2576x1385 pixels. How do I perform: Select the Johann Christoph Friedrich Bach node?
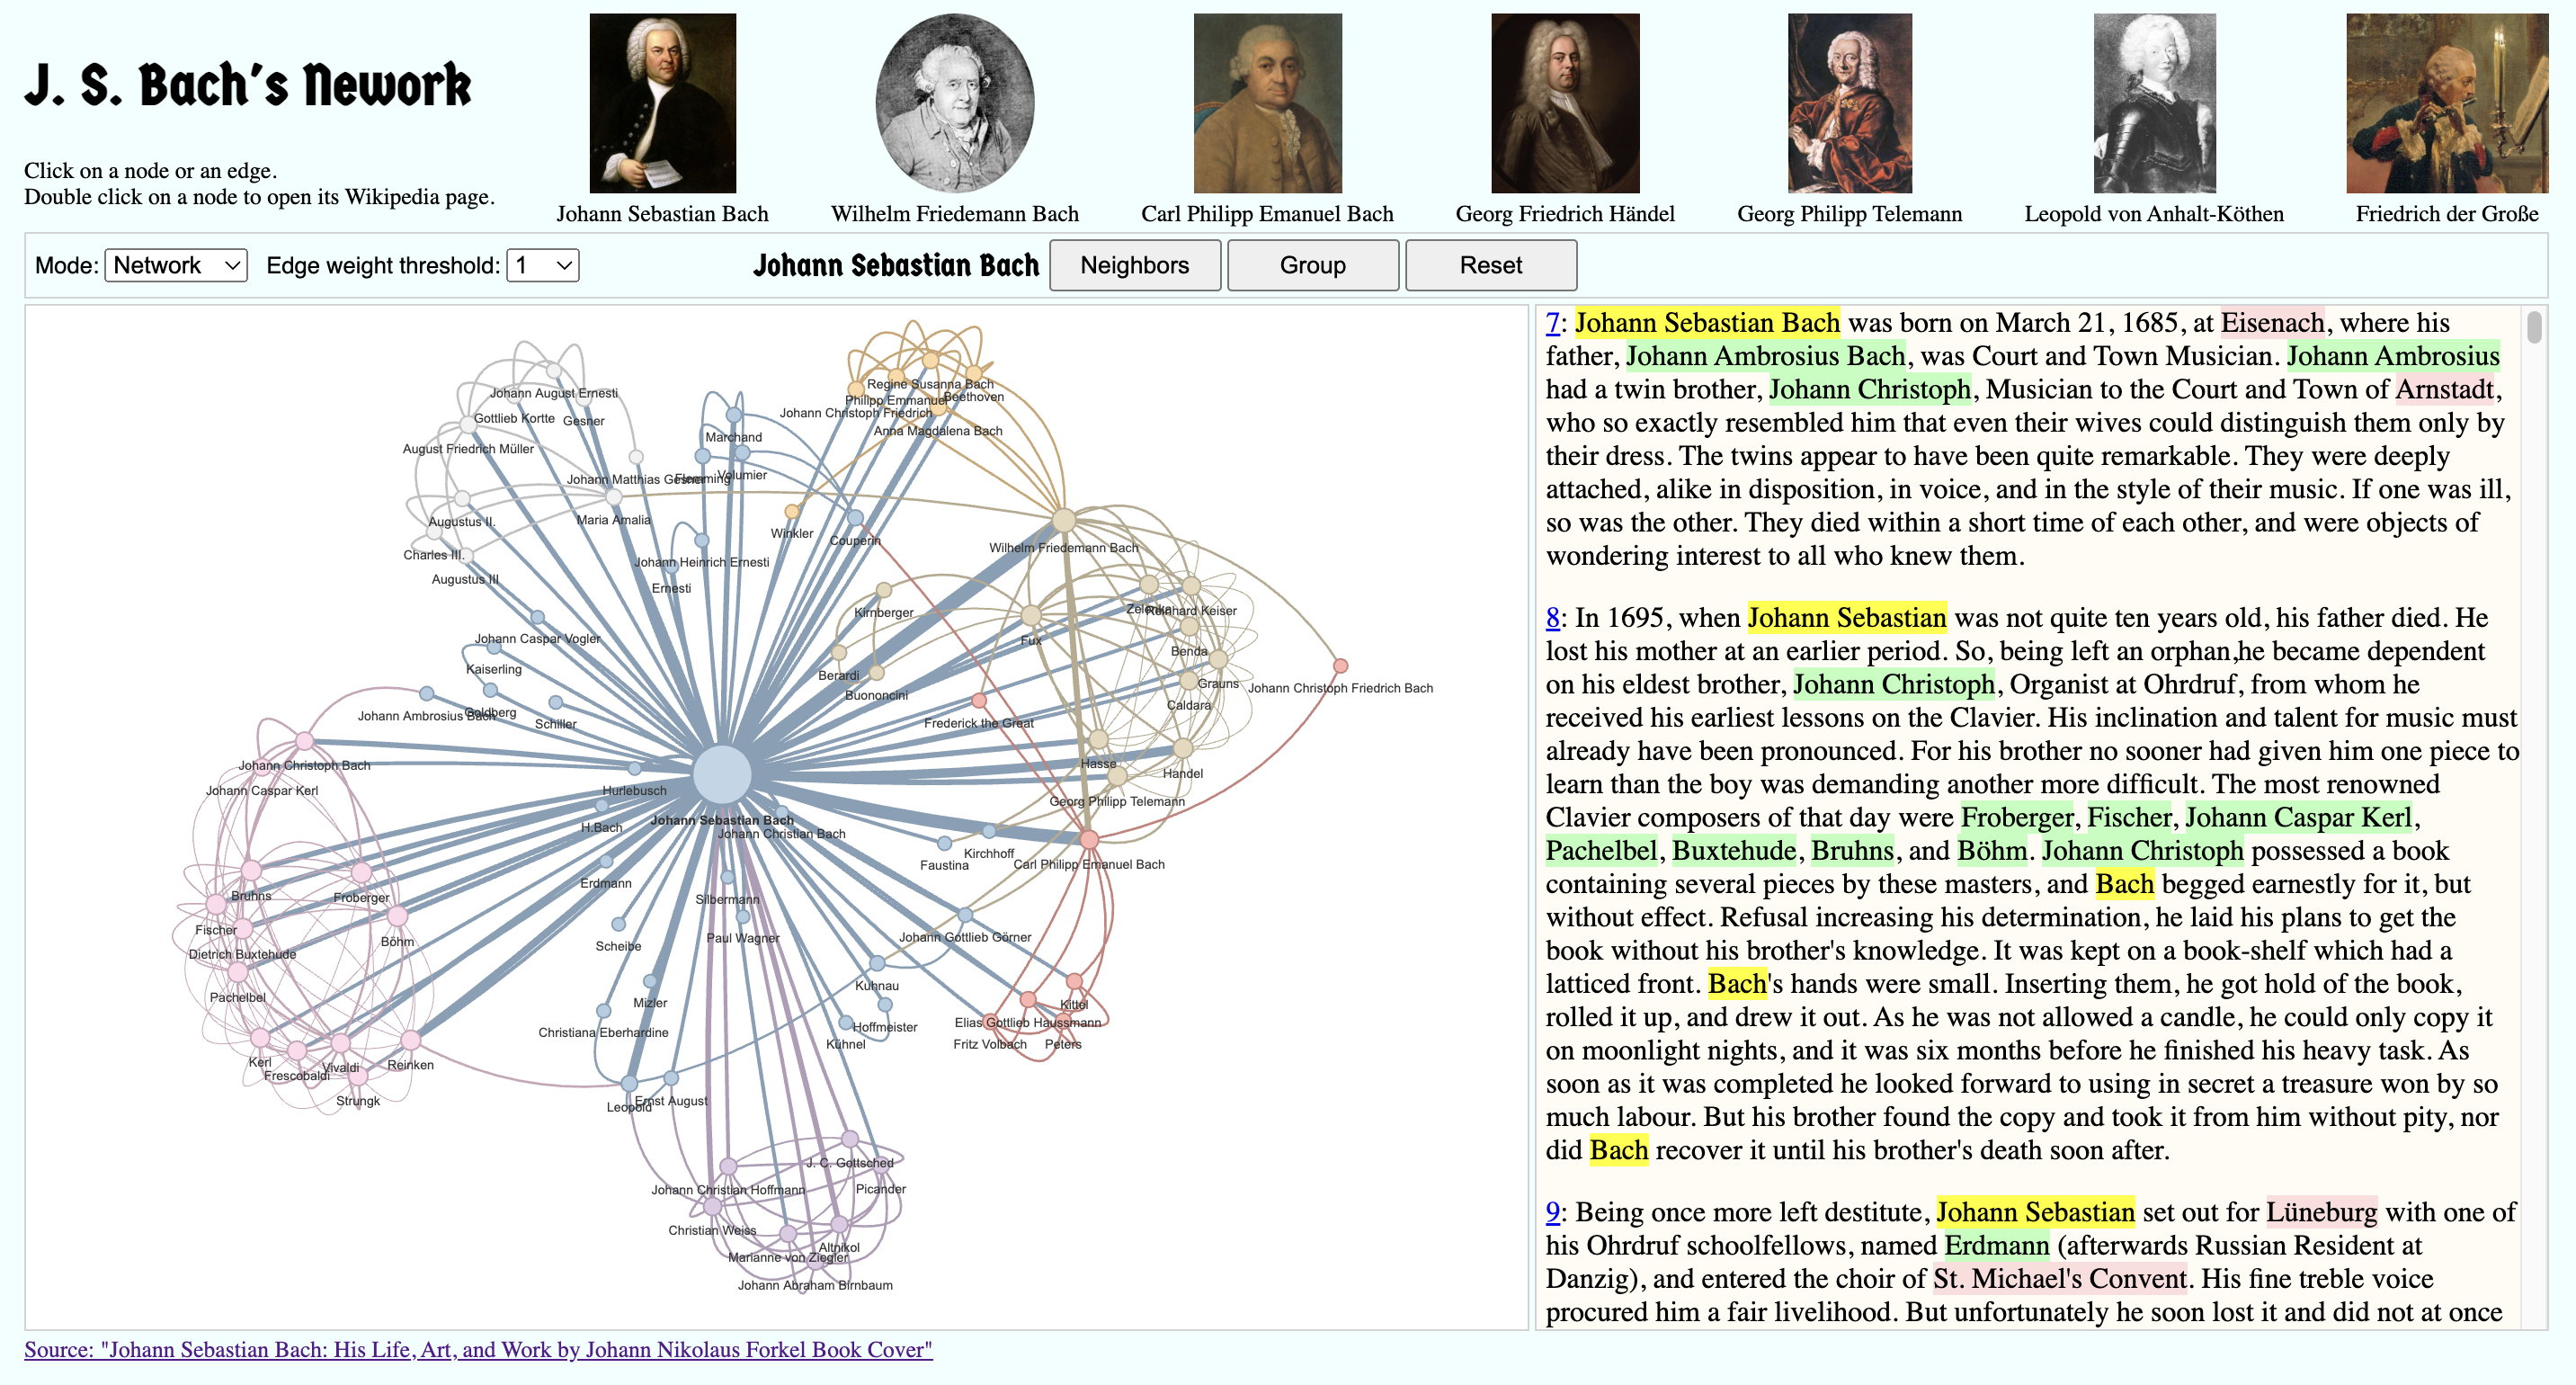point(1340,666)
